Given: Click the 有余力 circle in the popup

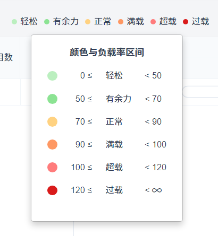Looking at the screenshot, I should coord(52,99).
